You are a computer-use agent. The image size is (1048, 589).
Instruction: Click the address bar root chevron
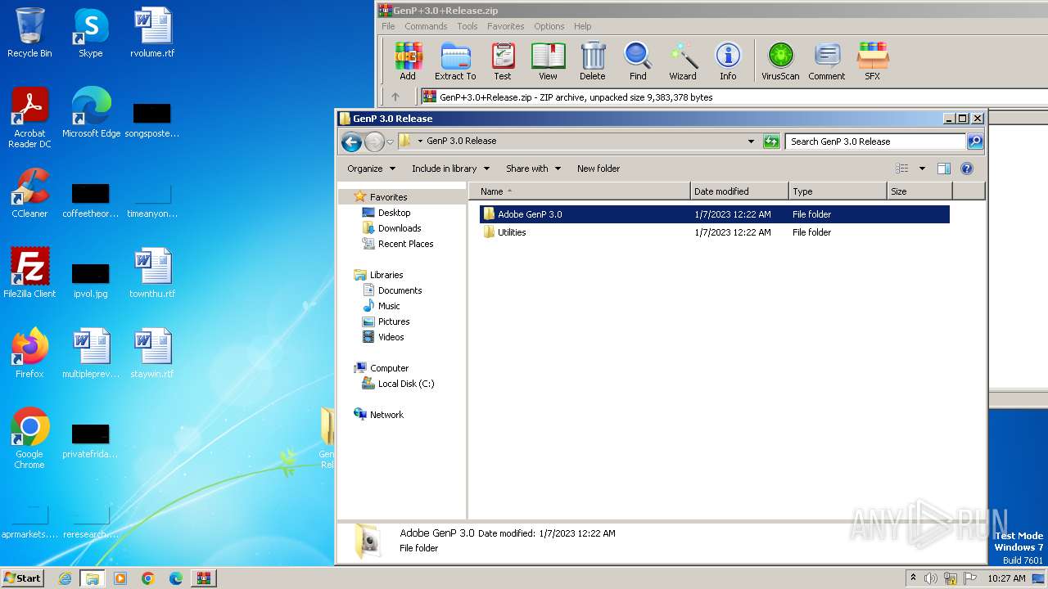pyautogui.click(x=420, y=142)
